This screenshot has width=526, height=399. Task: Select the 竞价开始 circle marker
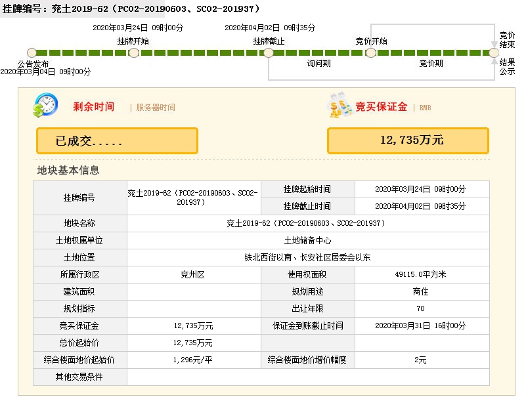point(371,52)
